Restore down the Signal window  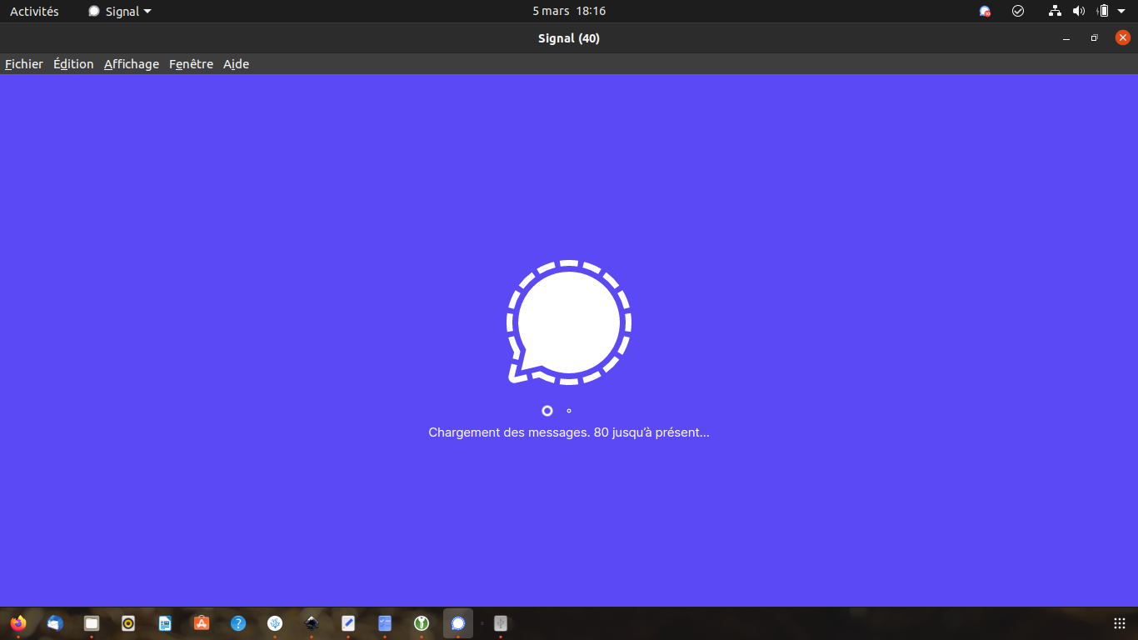point(1095,38)
